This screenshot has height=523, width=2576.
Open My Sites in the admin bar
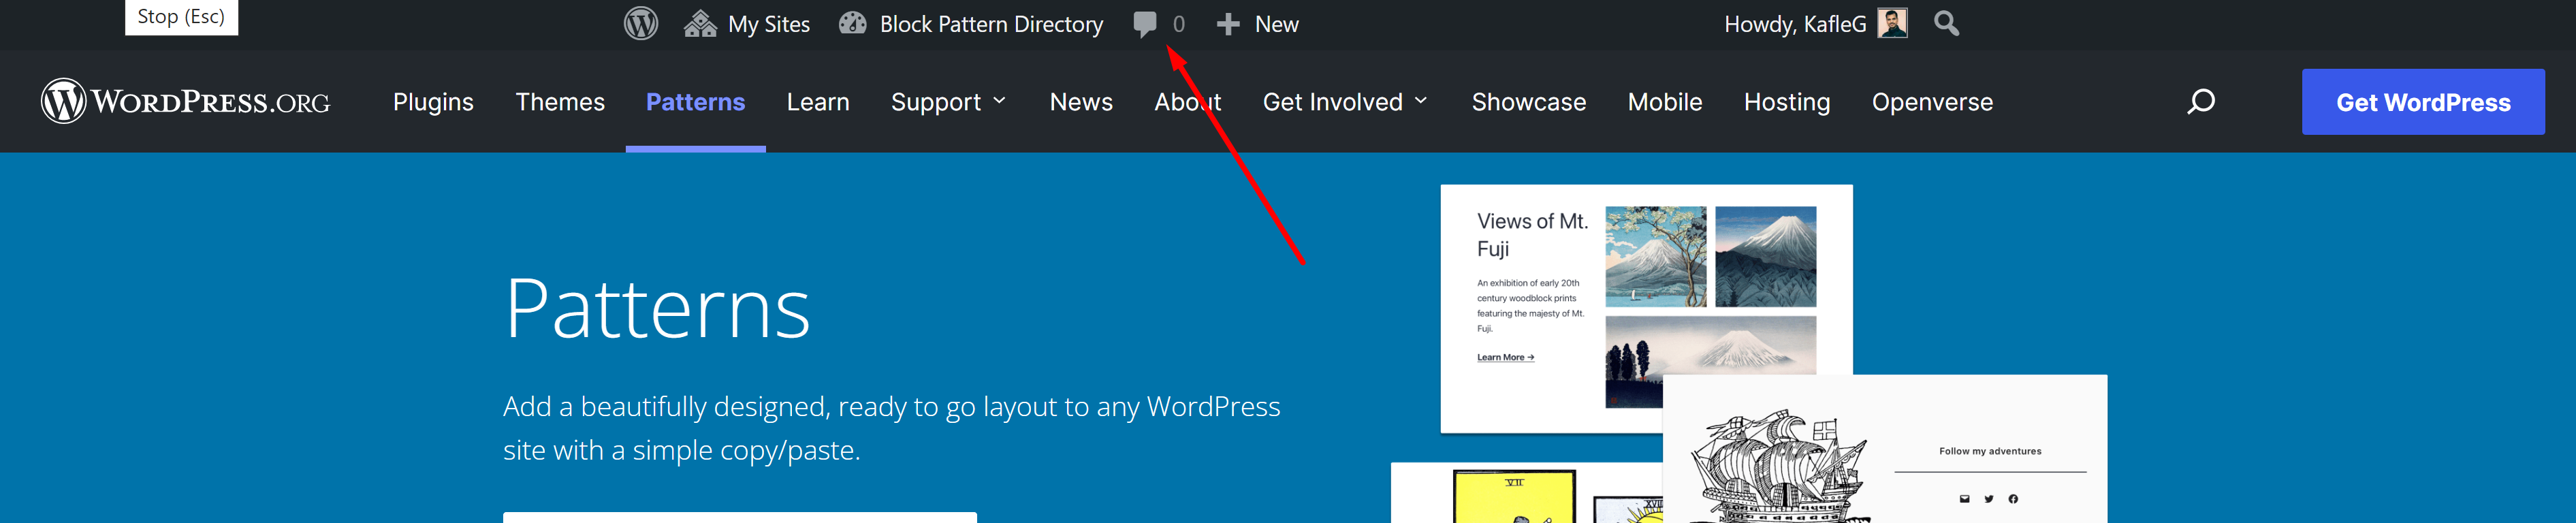click(747, 24)
